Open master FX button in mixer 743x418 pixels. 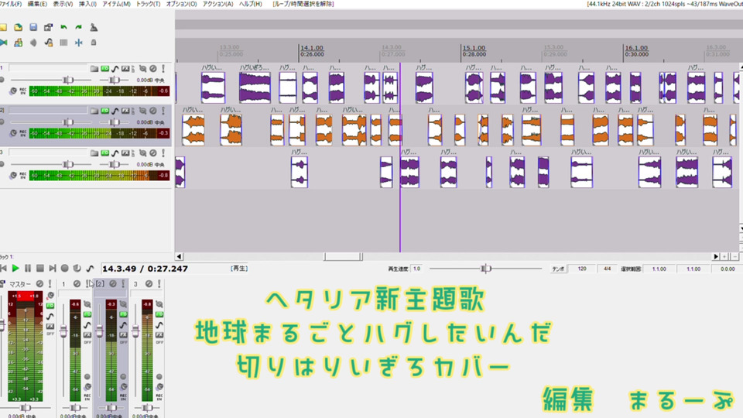pos(50,327)
